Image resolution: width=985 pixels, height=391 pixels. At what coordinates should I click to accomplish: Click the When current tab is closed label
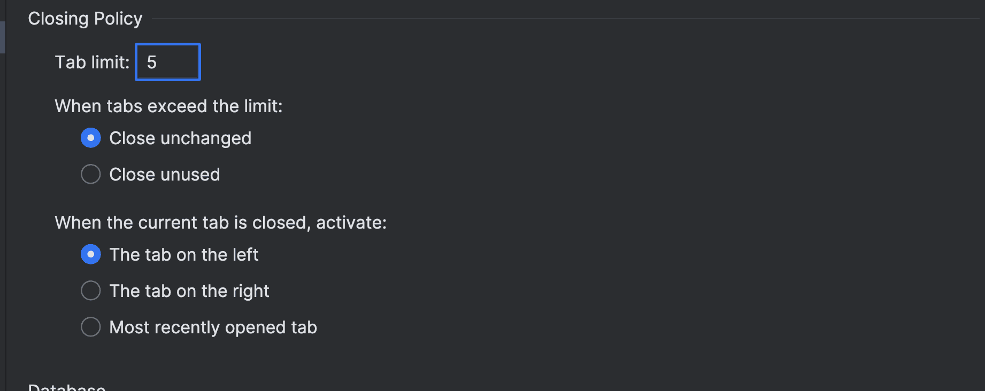tap(220, 223)
